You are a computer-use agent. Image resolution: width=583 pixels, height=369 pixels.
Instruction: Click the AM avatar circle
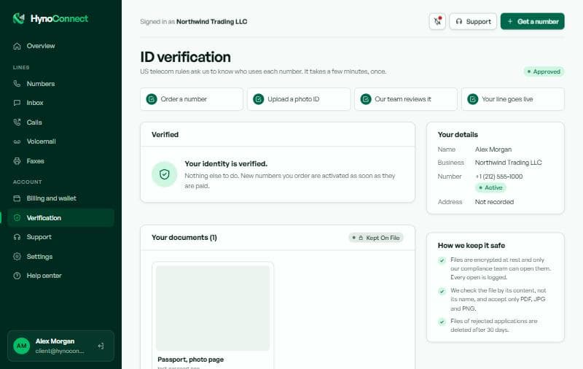coord(22,346)
